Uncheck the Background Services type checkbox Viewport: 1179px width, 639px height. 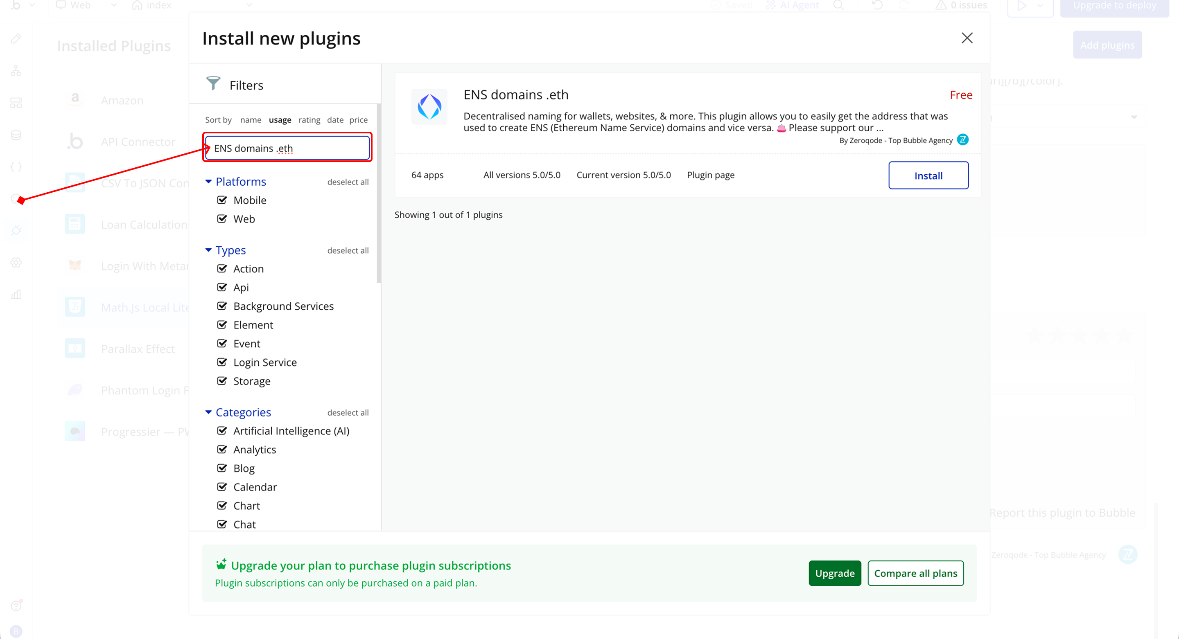222,306
